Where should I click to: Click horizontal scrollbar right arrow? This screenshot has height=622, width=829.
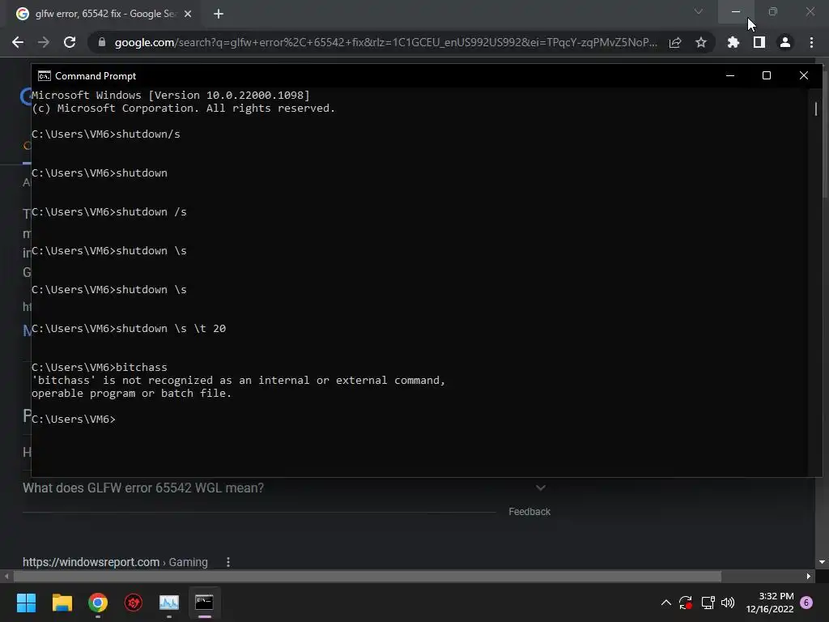(809, 576)
